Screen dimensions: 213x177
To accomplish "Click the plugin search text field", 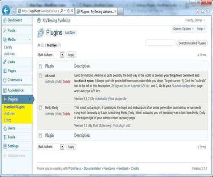I will tap(160, 43).
